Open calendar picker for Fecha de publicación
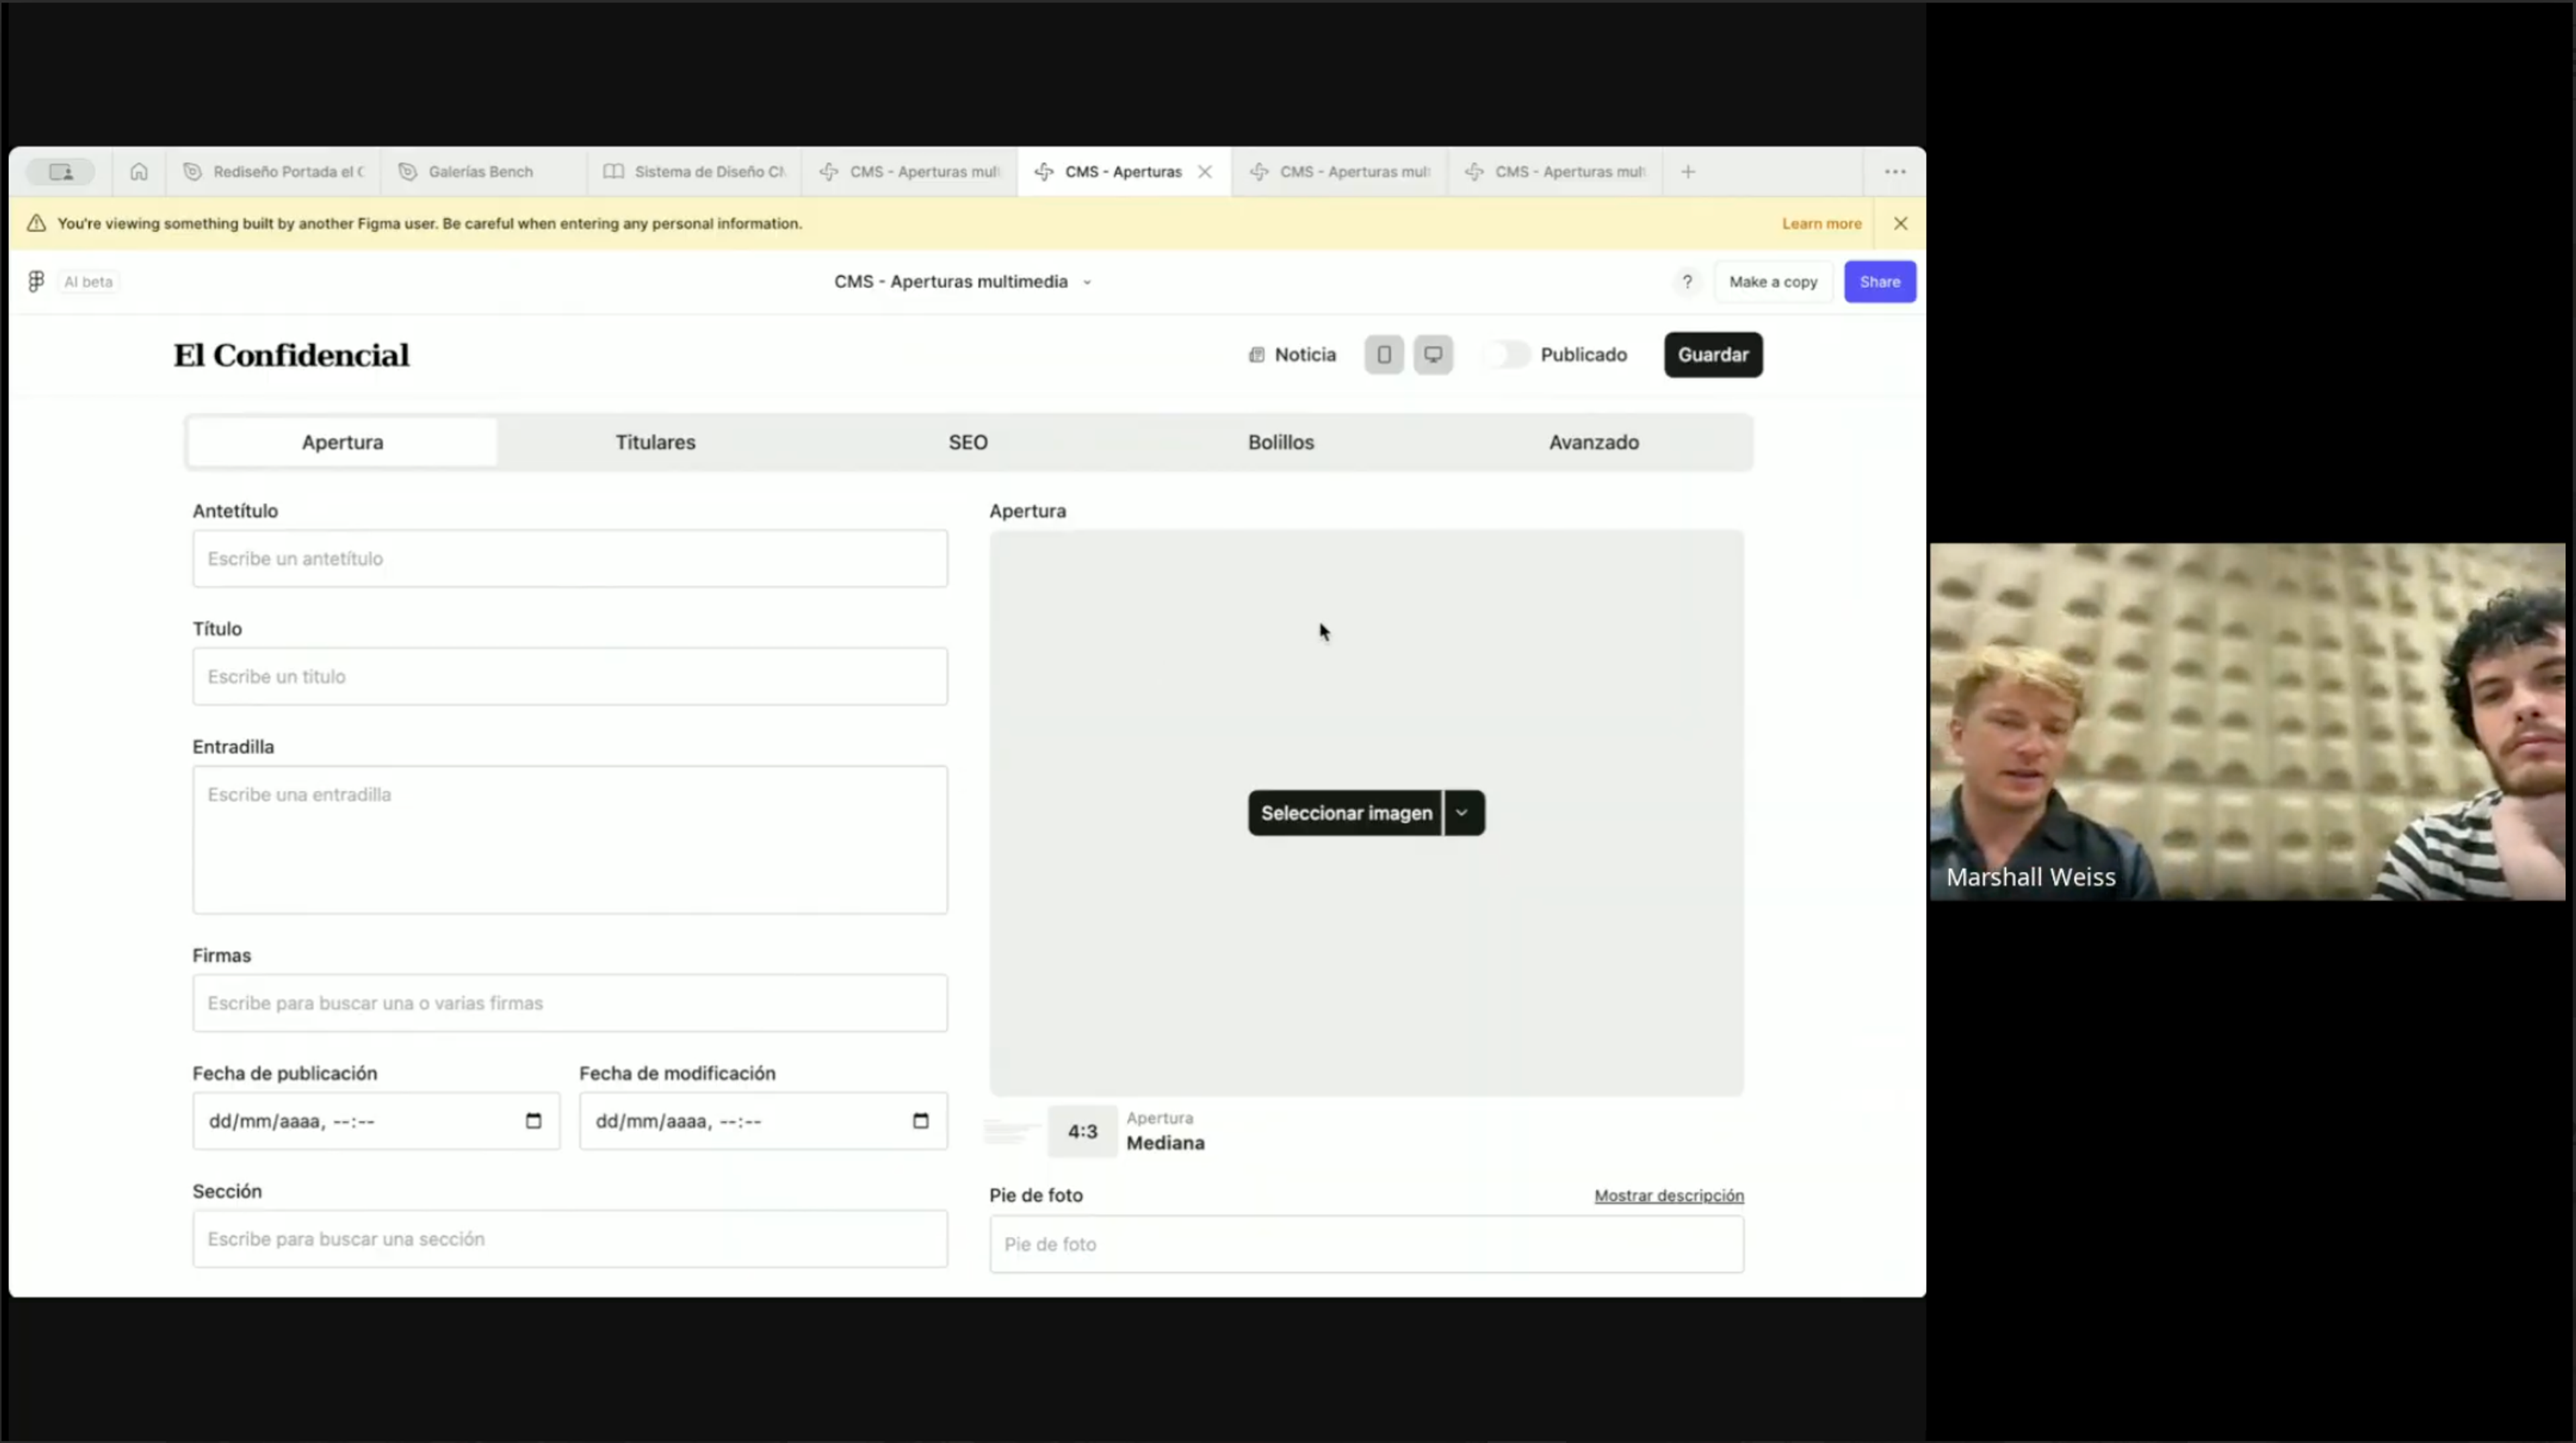The image size is (2576, 1443). coord(534,1121)
